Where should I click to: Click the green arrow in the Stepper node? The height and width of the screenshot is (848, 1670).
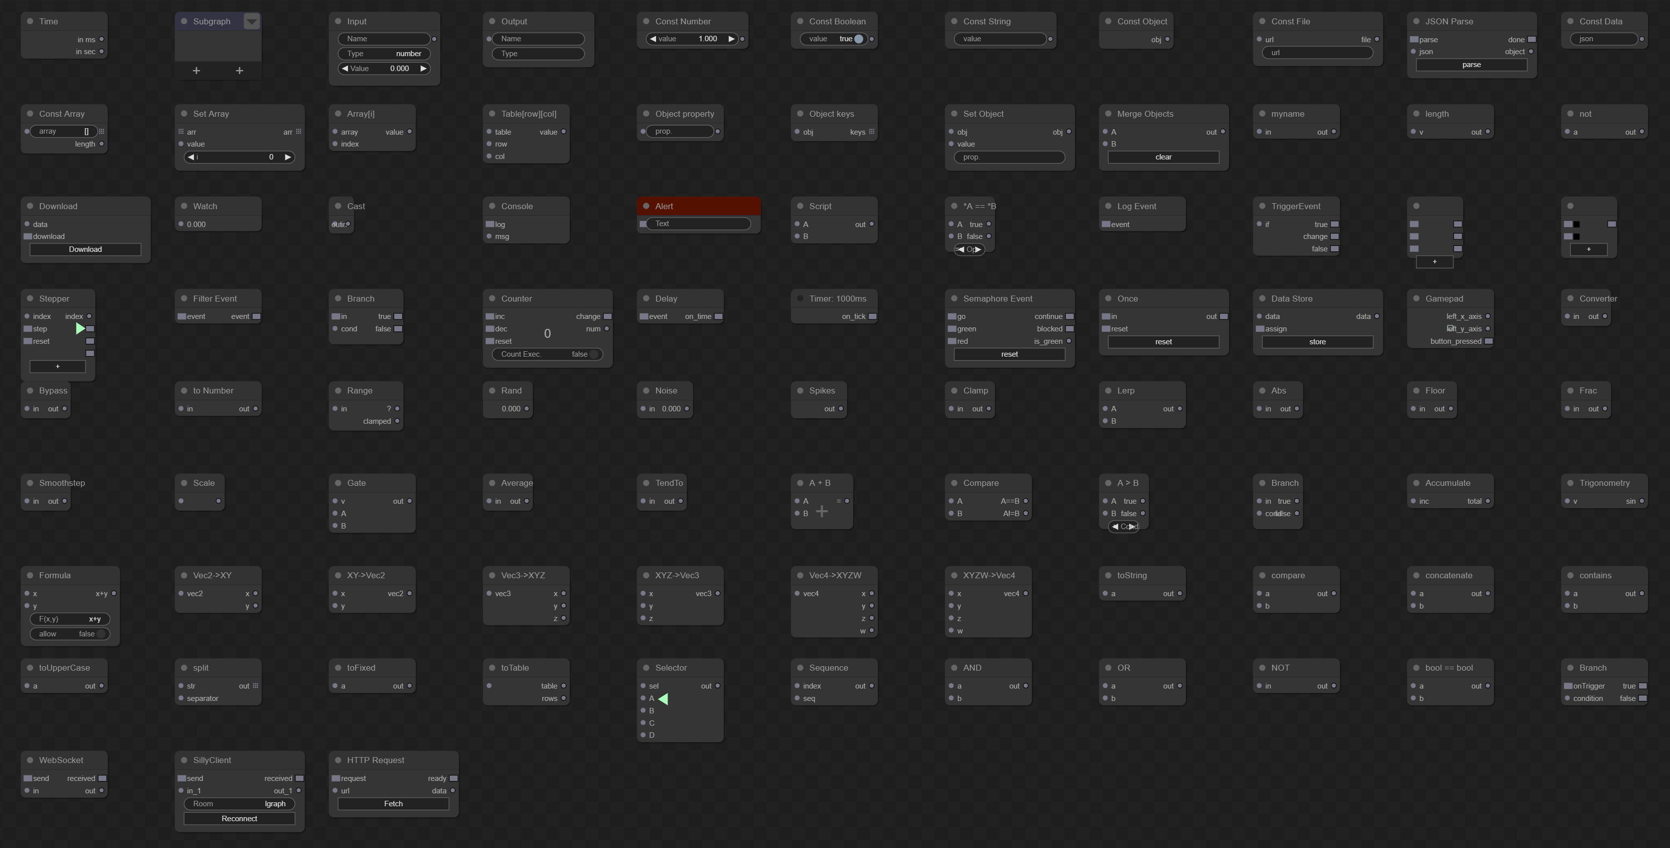click(x=80, y=328)
